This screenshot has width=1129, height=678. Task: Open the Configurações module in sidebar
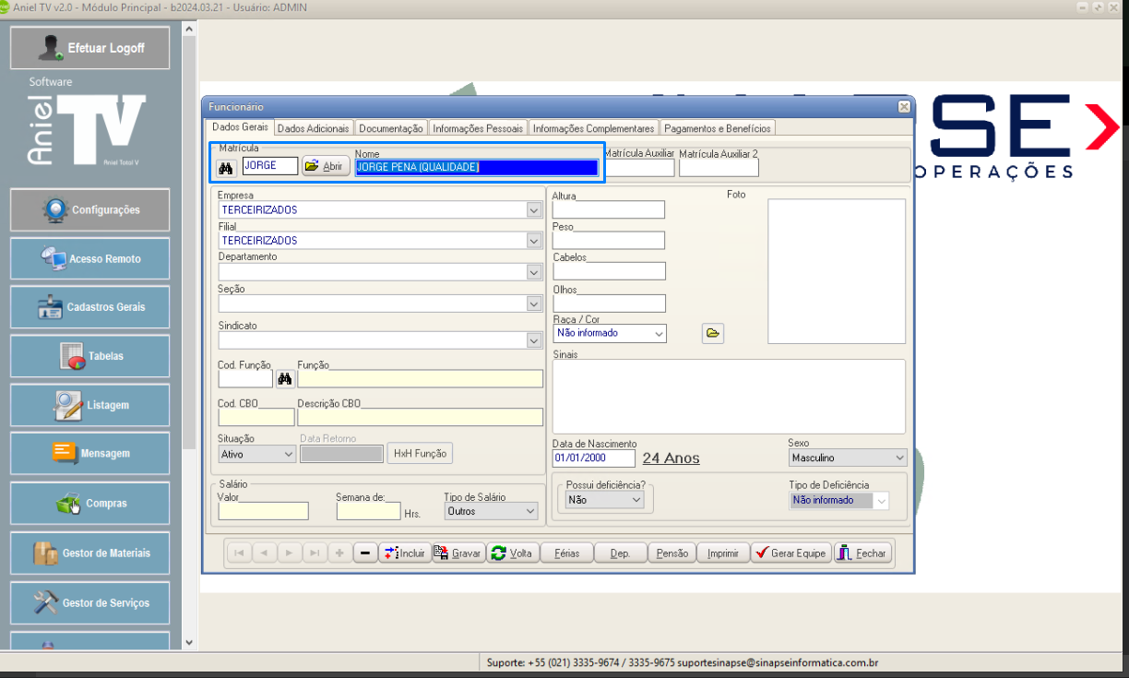(90, 210)
